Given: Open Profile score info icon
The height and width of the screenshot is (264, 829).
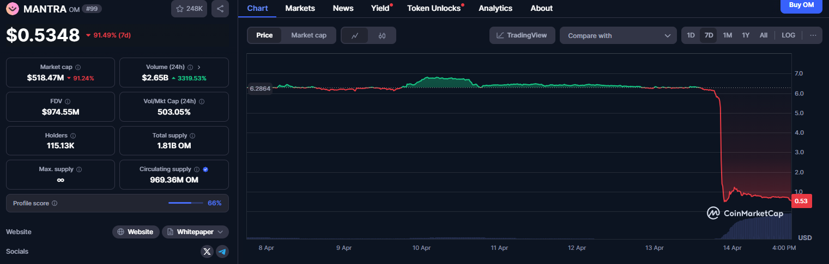Looking at the screenshot, I should tap(55, 204).
